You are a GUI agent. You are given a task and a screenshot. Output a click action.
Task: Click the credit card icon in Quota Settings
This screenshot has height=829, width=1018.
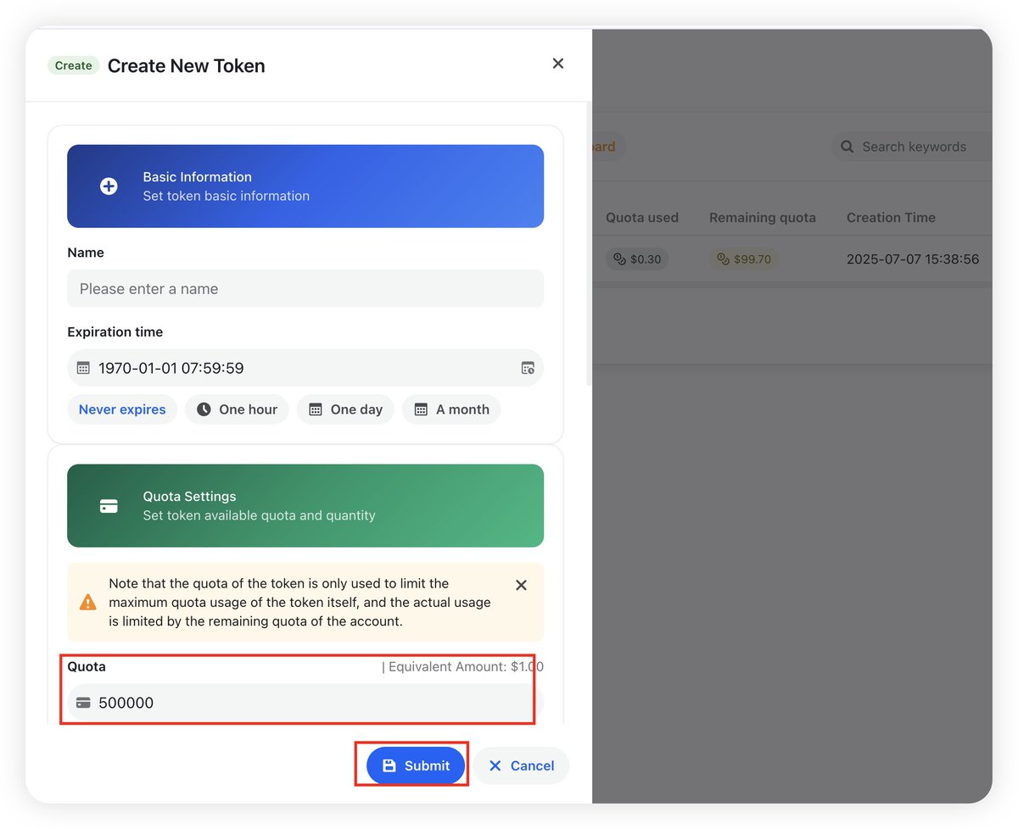pos(109,506)
